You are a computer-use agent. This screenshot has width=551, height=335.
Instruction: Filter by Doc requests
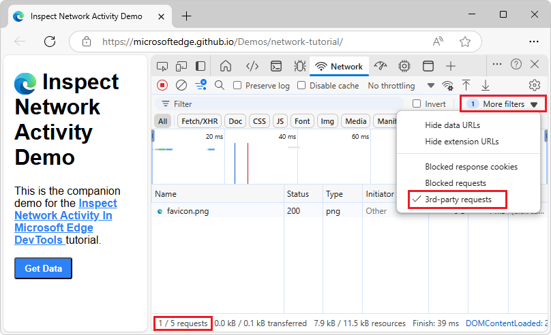coord(235,121)
